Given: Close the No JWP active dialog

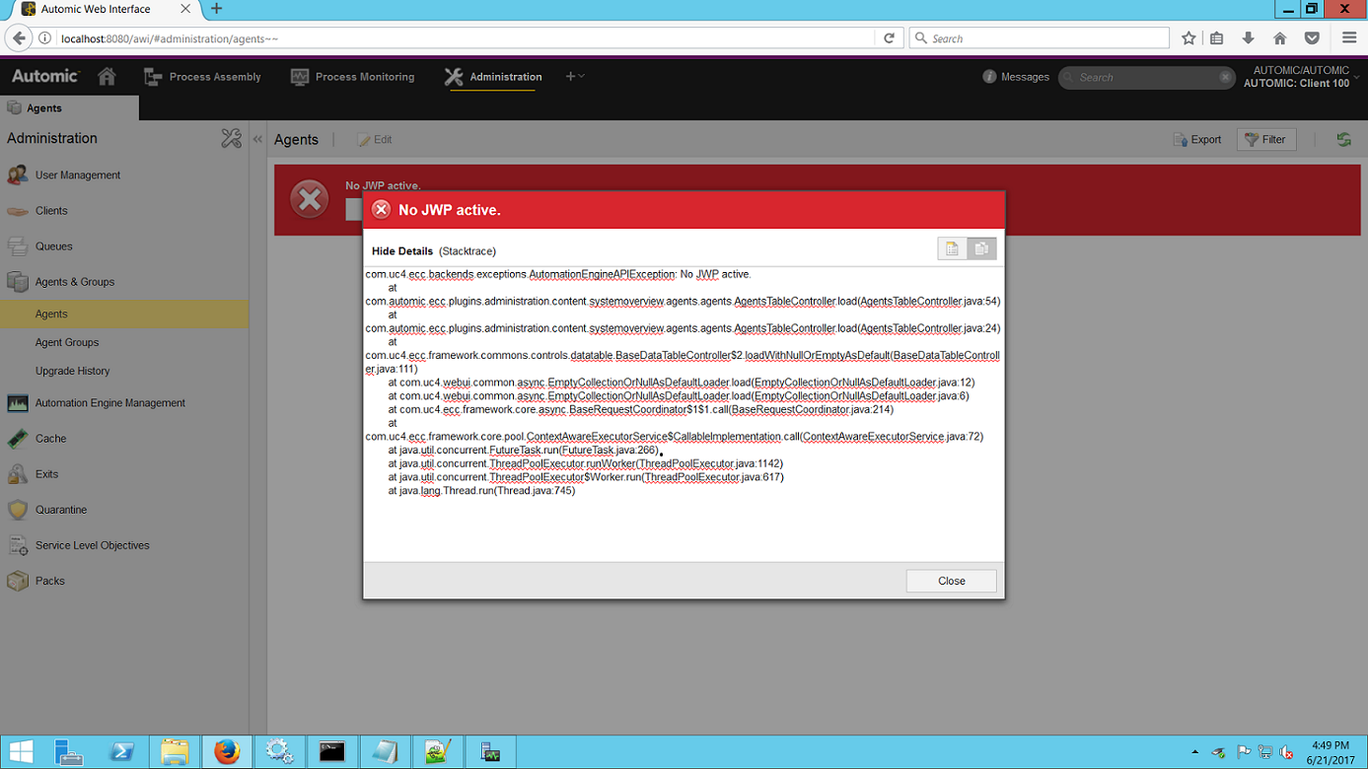Looking at the screenshot, I should tap(950, 581).
